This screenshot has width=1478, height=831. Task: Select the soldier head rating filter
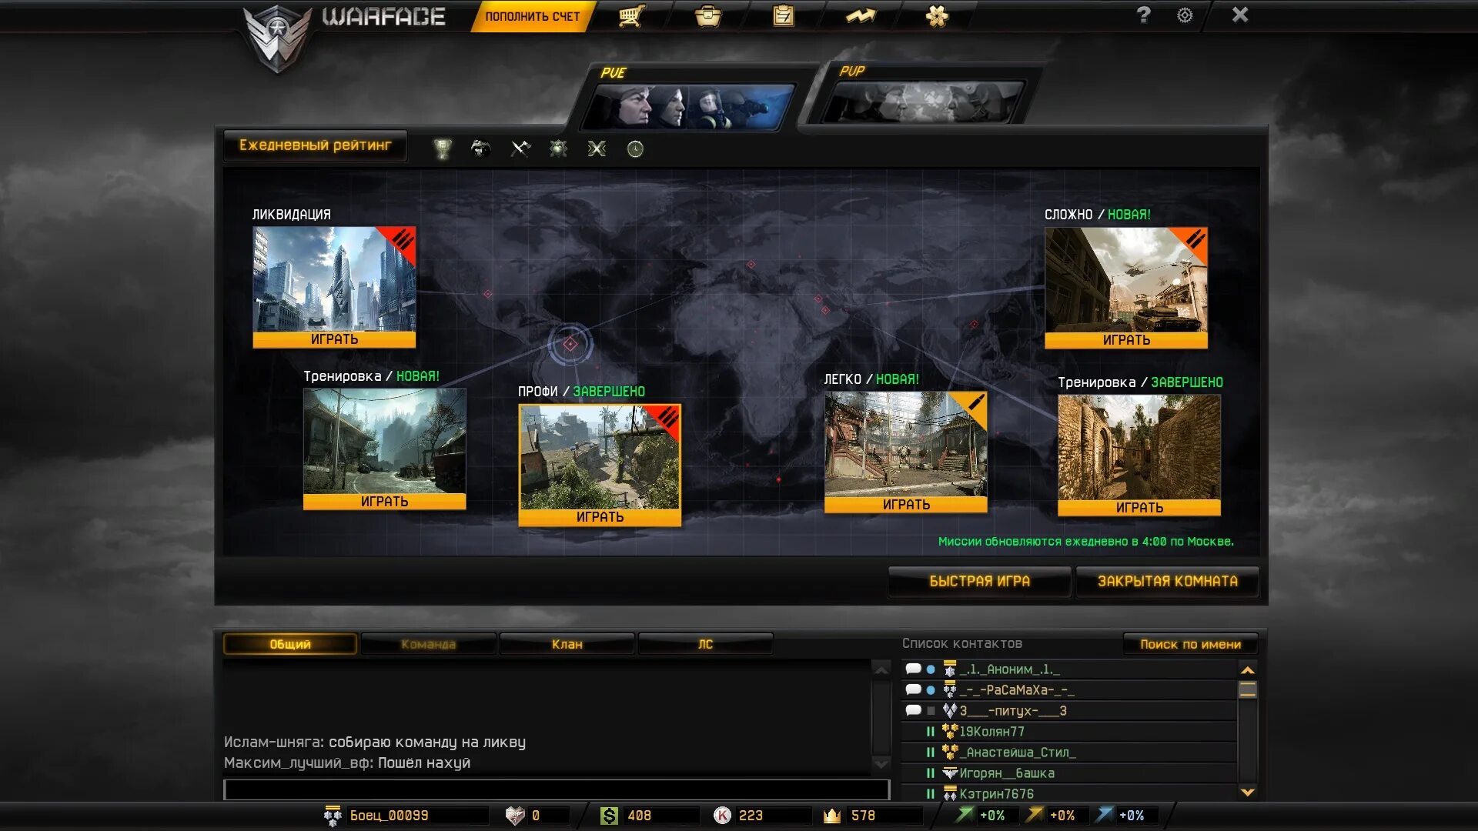[481, 149]
